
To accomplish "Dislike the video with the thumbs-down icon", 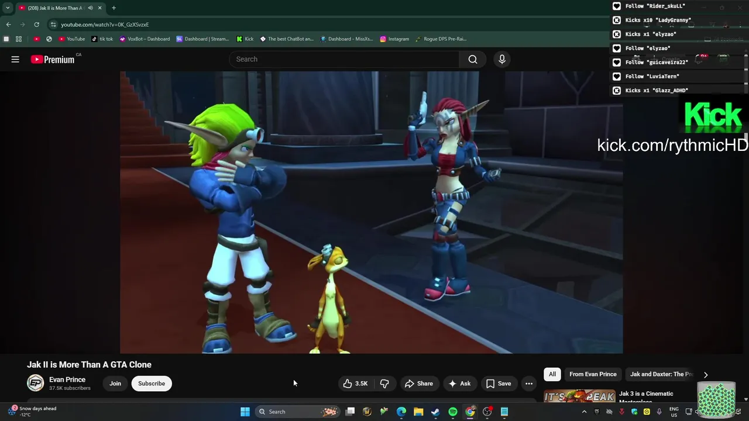I will (384, 384).
